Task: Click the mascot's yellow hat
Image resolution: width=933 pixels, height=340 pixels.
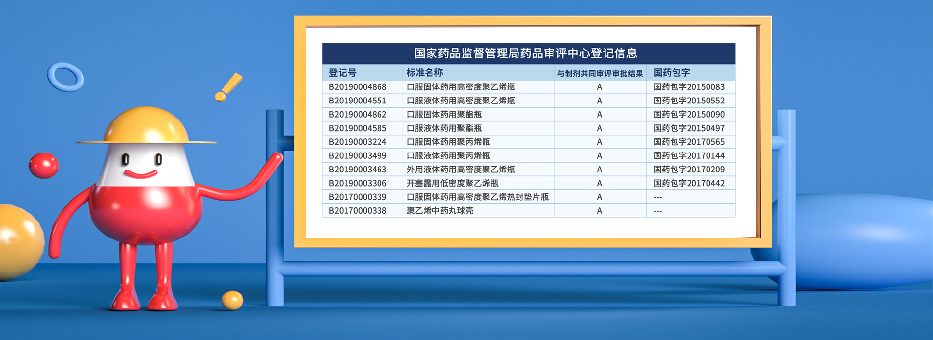Action: point(146,127)
